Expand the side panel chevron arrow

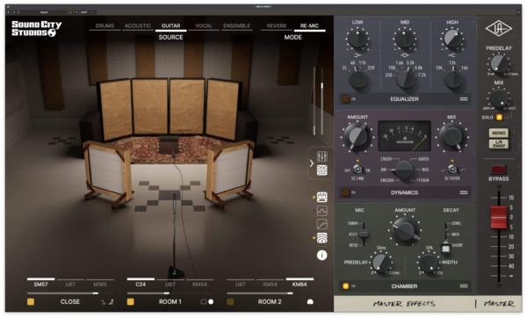312,163
